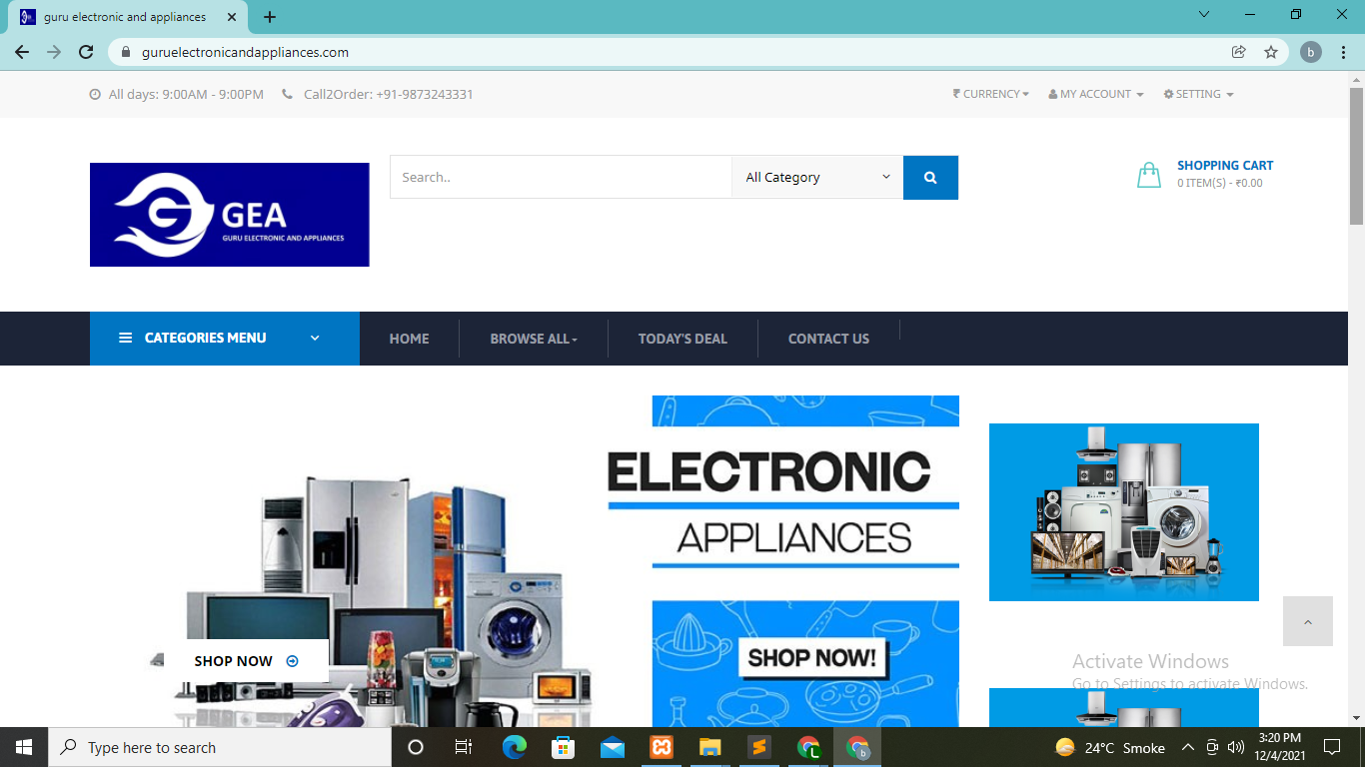Open the All Category select box
The width and height of the screenshot is (1365, 767).
tap(816, 178)
